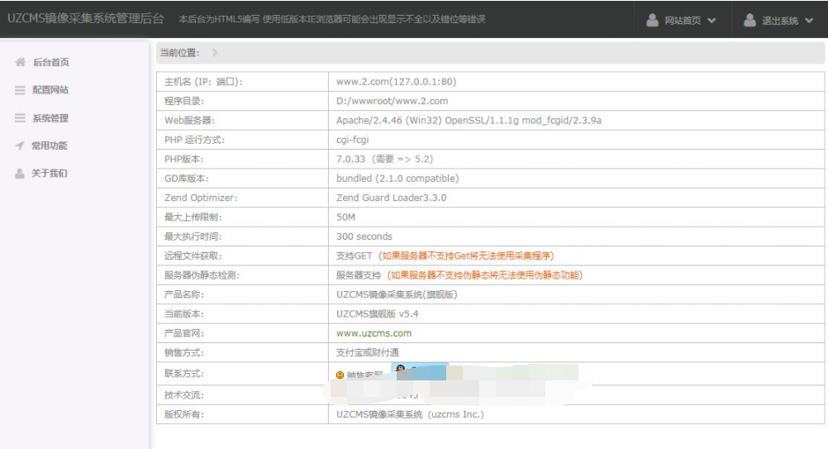
Task: Click the HTML5 browser notice in header
Action: 331,20
